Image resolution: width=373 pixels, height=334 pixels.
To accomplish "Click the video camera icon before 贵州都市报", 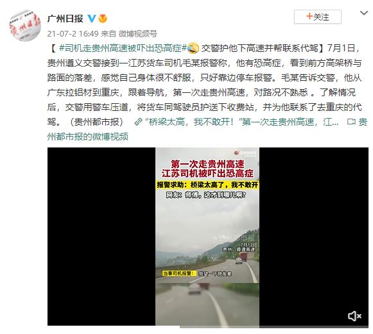I will point(351,122).
